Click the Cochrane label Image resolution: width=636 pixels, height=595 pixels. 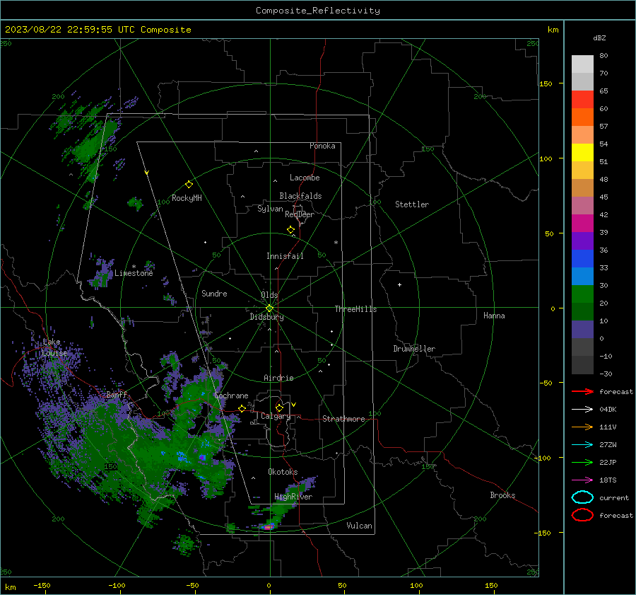click(x=231, y=395)
